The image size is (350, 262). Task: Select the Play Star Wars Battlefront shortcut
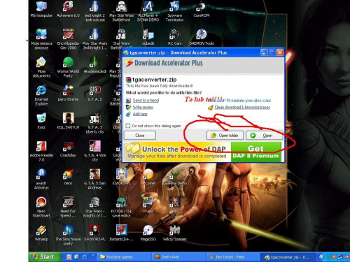121,11
